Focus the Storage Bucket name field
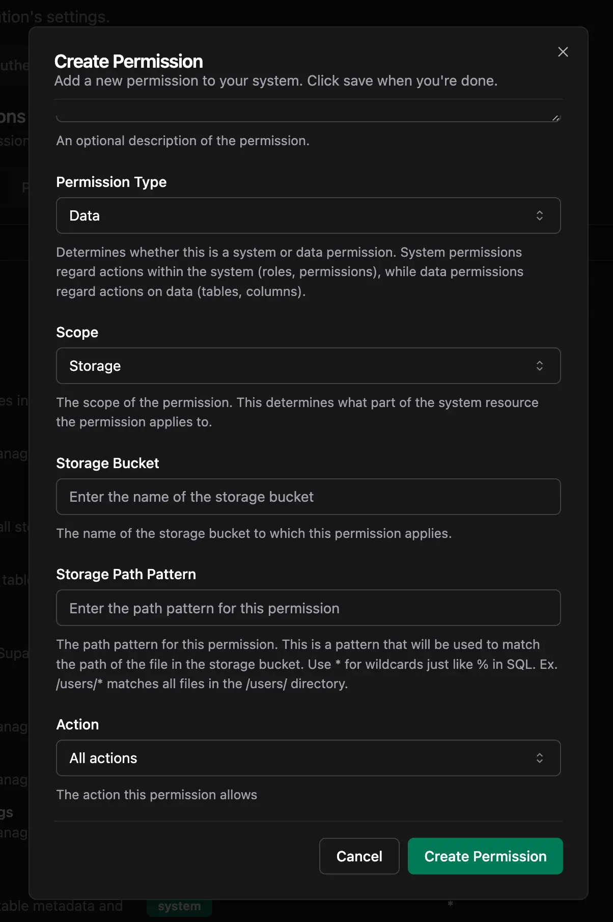Screen dimensions: 613x922 [308, 497]
